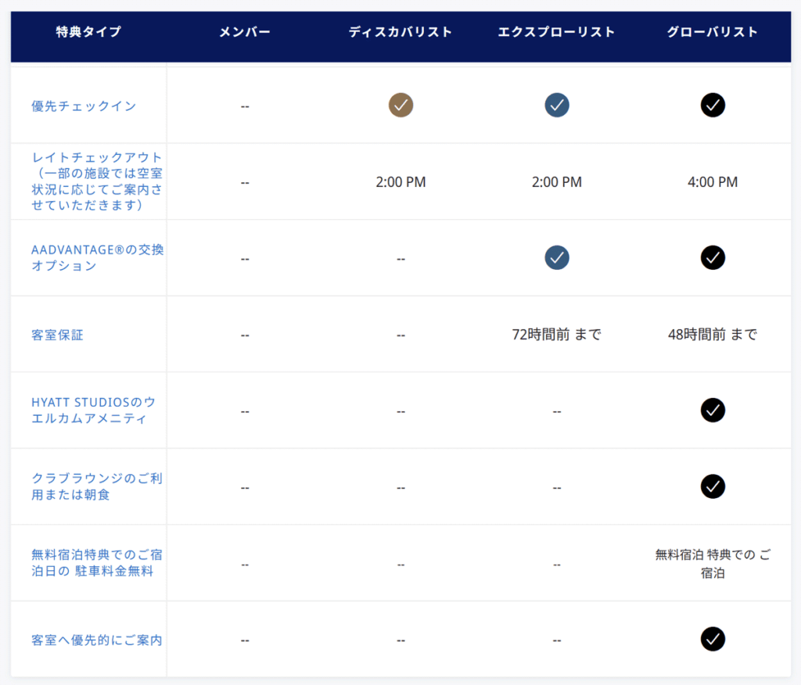Open the 客室へ優先的にご案内 link

96,640
